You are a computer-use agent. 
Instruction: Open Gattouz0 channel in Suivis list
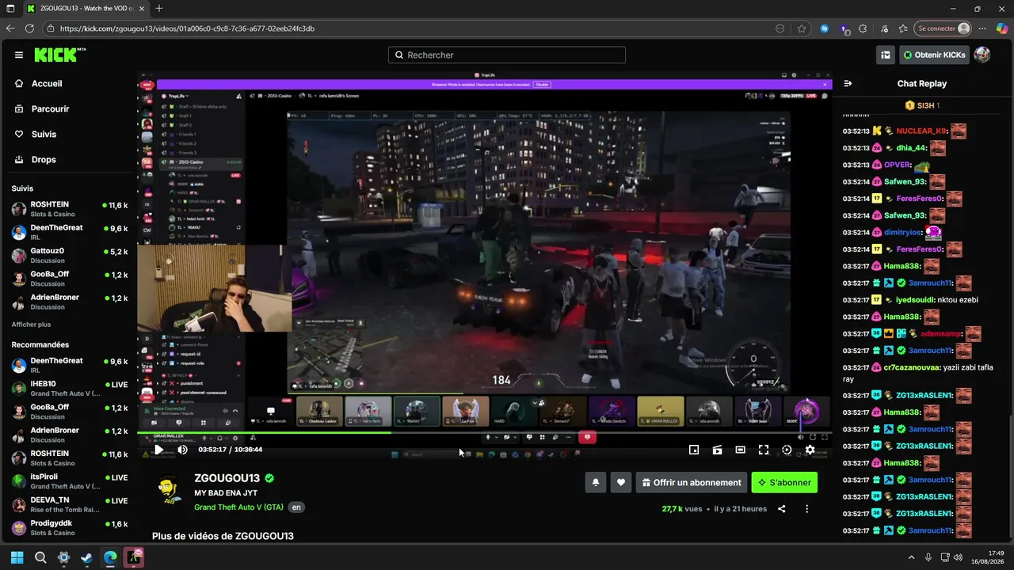(69, 255)
